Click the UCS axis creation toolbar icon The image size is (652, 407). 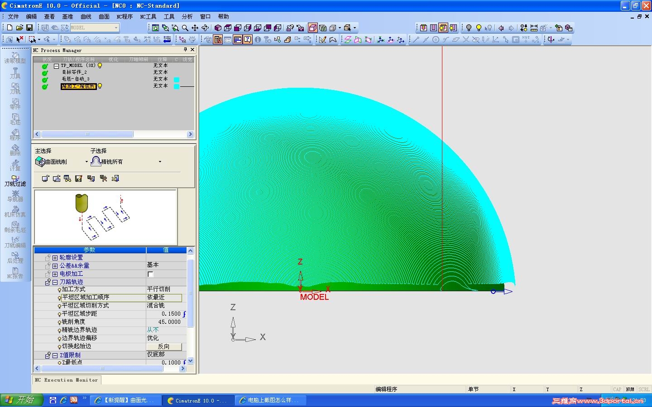[x=381, y=39]
